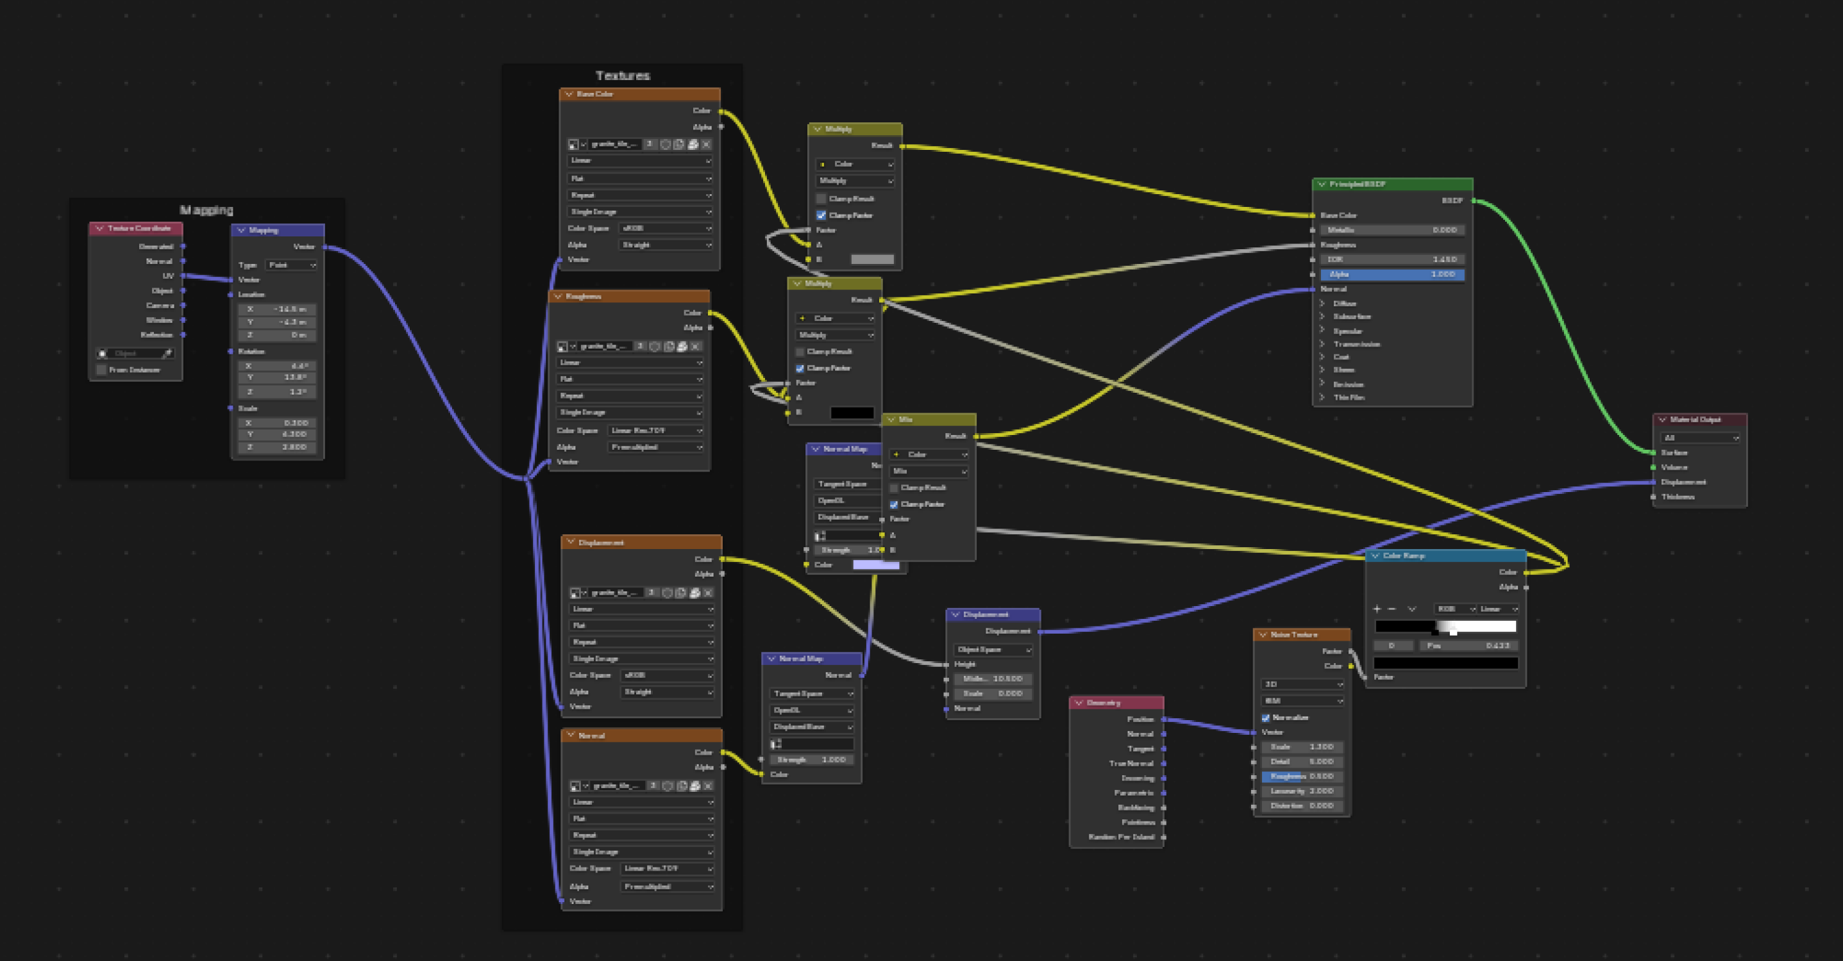Viewport: 1843px width, 961px height.
Task: Browse images in Normal texture node
Action: 578,786
